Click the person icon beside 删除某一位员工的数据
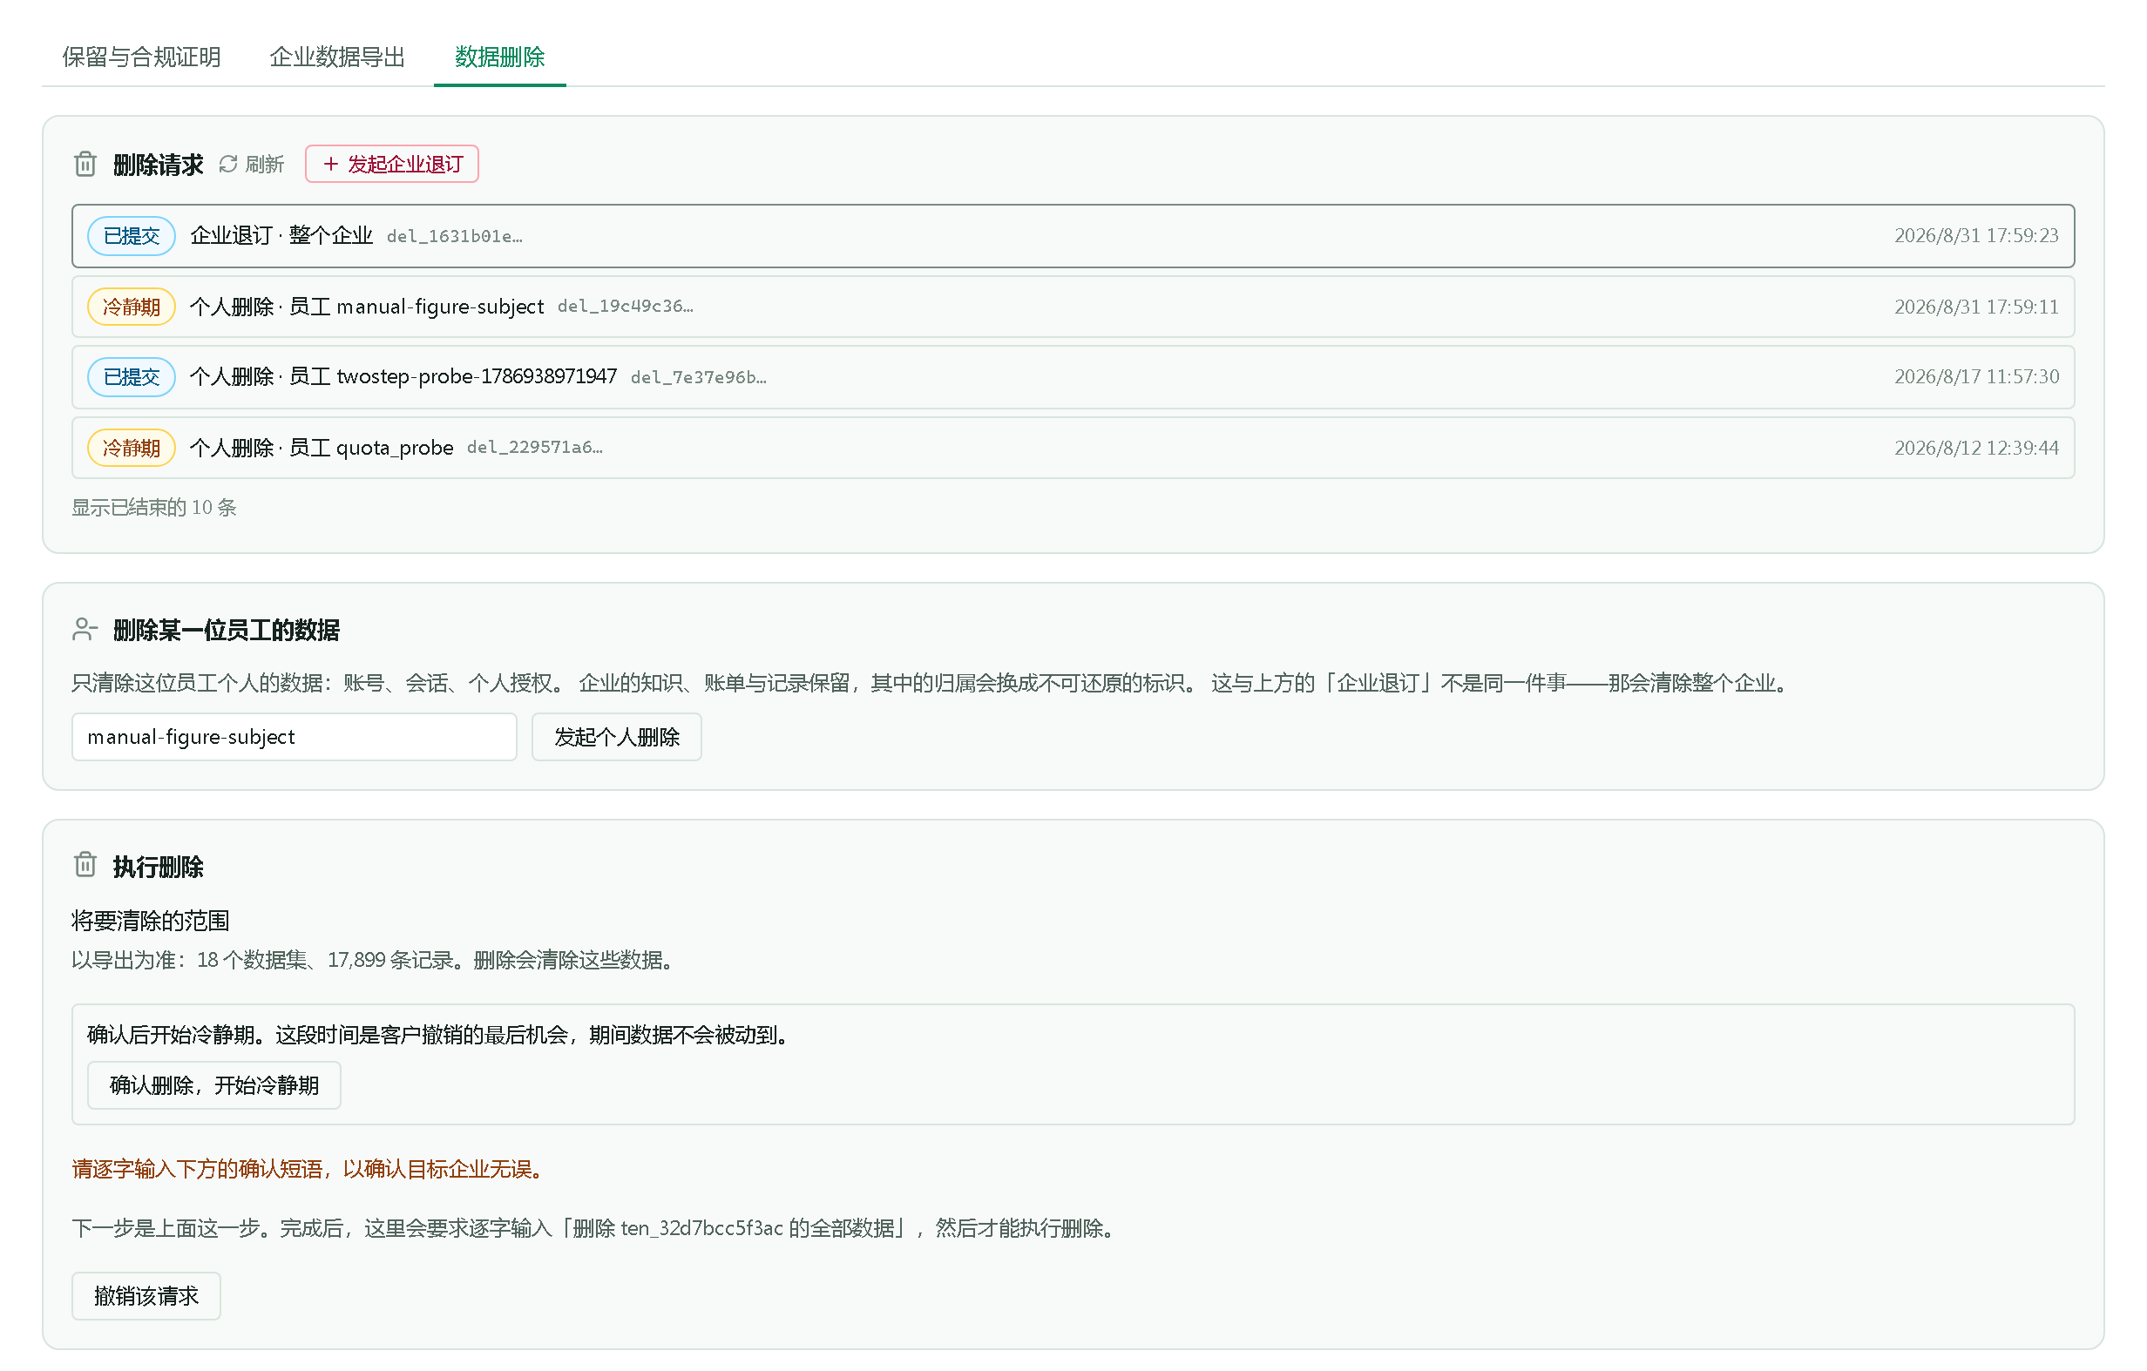 coord(85,631)
